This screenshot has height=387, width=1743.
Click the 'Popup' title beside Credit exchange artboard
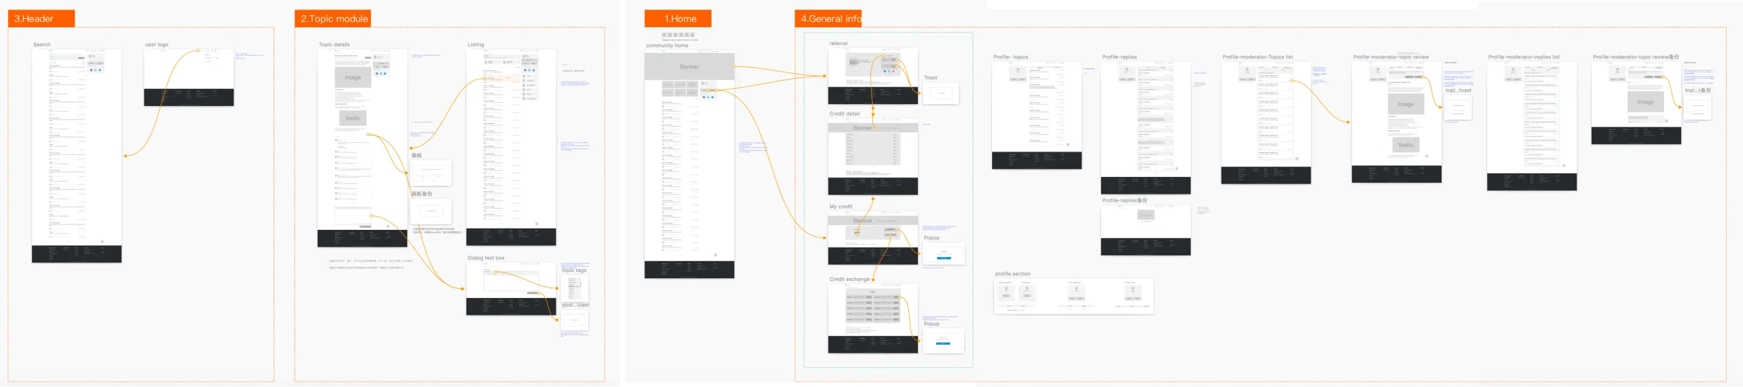click(x=931, y=324)
